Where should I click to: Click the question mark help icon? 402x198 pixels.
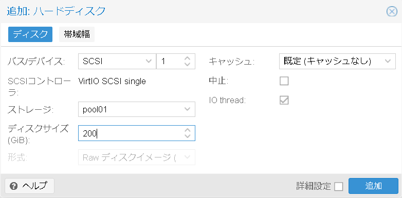(14, 186)
